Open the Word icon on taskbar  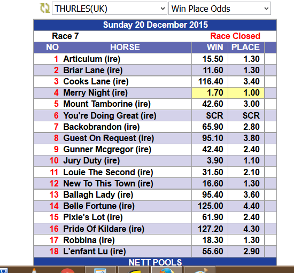pos(3,270)
